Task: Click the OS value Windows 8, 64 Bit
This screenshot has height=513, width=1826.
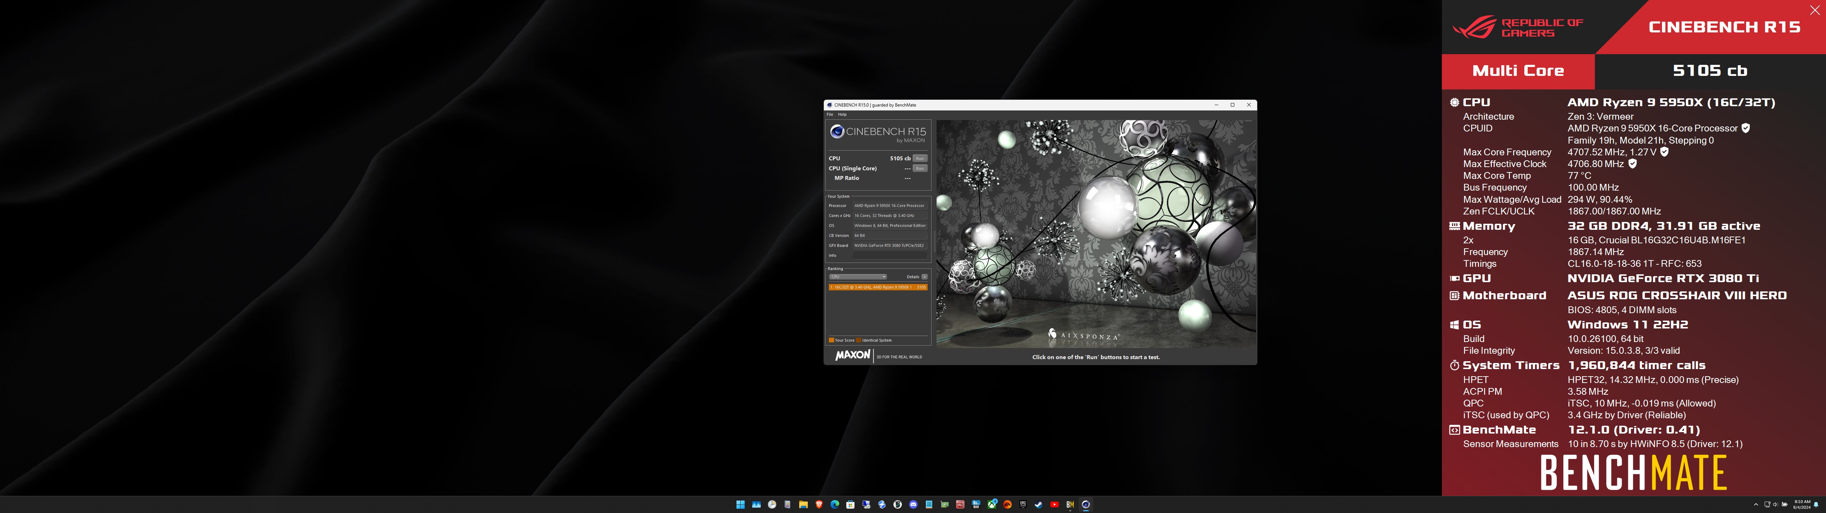Action: click(890, 225)
